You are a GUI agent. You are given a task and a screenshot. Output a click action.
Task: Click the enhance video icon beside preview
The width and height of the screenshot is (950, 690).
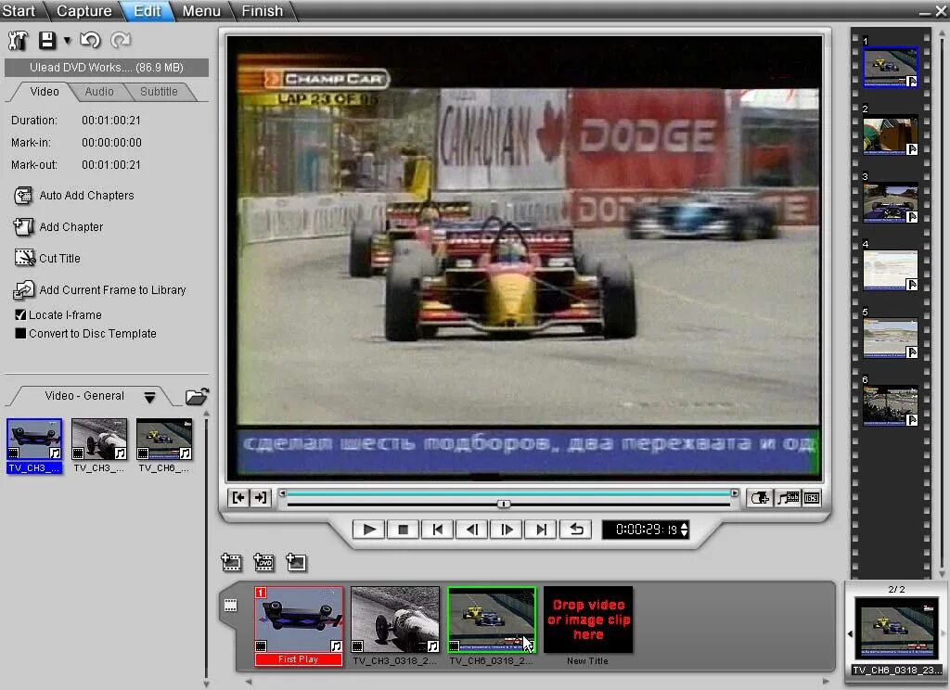coord(759,498)
